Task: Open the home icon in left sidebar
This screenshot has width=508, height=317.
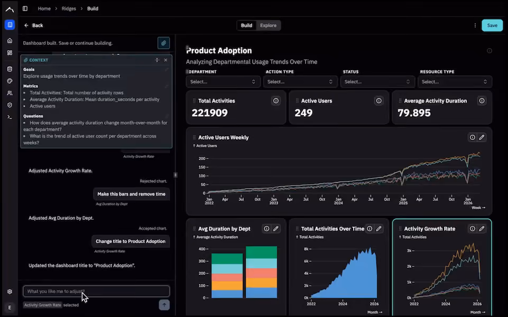Action: [x=10, y=41]
